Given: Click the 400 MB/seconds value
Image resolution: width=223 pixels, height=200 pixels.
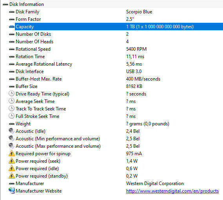Looking at the screenshot, I should tap(143, 79).
